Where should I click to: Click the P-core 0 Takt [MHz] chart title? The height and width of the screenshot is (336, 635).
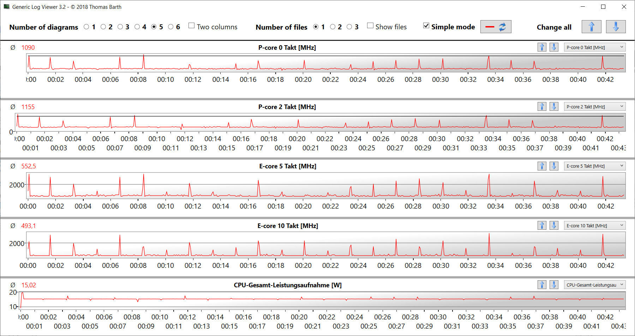point(287,48)
